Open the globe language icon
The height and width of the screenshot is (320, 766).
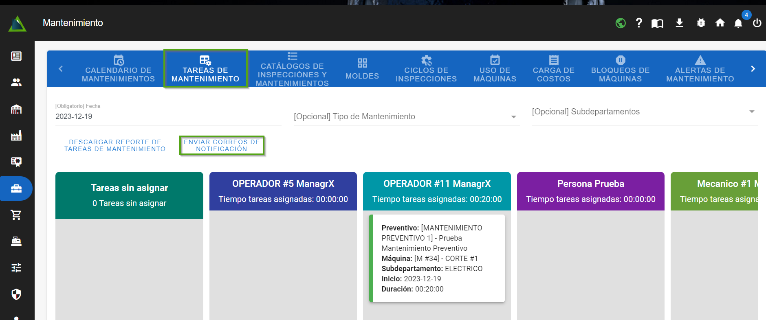click(621, 23)
